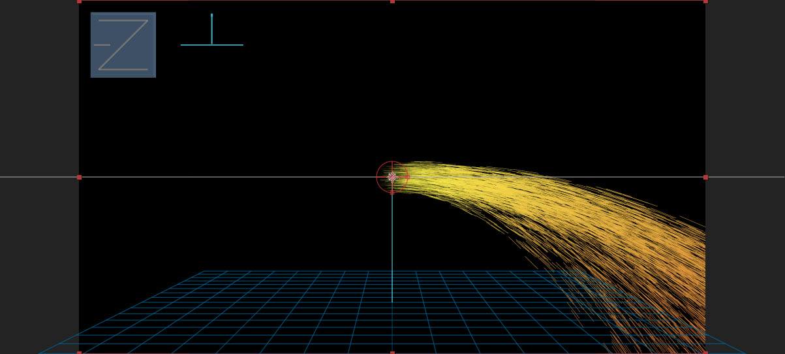The height and width of the screenshot is (354, 785).
Task: Click the bottom-right red layer corner handle
Action: coord(705,353)
